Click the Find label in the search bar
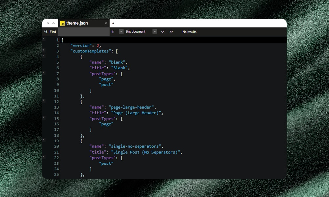 coord(53,32)
